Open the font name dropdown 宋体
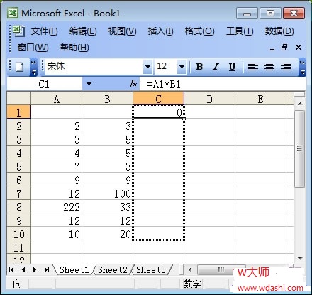Image resolution: width=312 pixels, height=295 pixels. (x=147, y=67)
